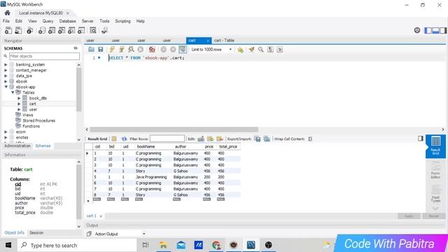Open SQL script file from main toolbar
The height and width of the screenshot is (252, 448).
[x=18, y=30]
